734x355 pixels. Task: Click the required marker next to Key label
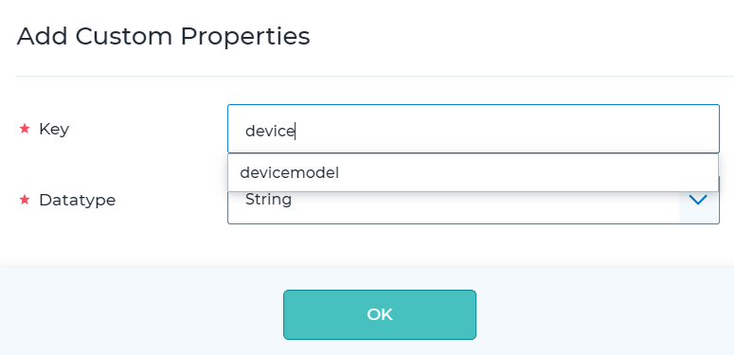tap(25, 128)
